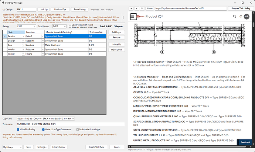Click the Remove layer button
This screenshot has height=152, width=255.
[x=117, y=38]
